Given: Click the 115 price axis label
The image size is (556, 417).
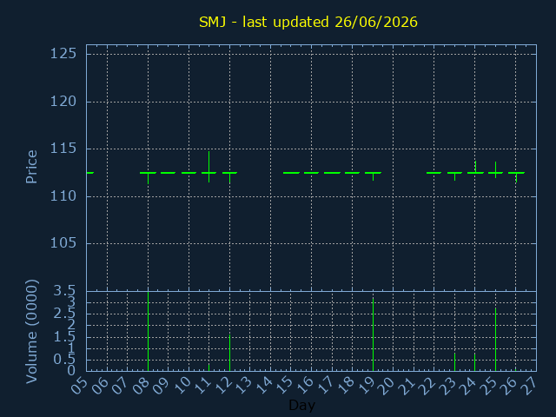Looking at the screenshot, I should pyautogui.click(x=63, y=149).
